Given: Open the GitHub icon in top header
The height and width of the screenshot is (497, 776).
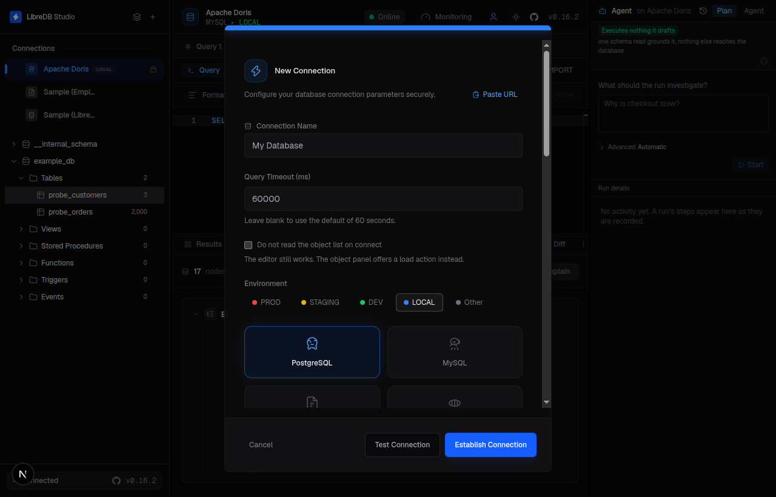Looking at the screenshot, I should coord(534,17).
